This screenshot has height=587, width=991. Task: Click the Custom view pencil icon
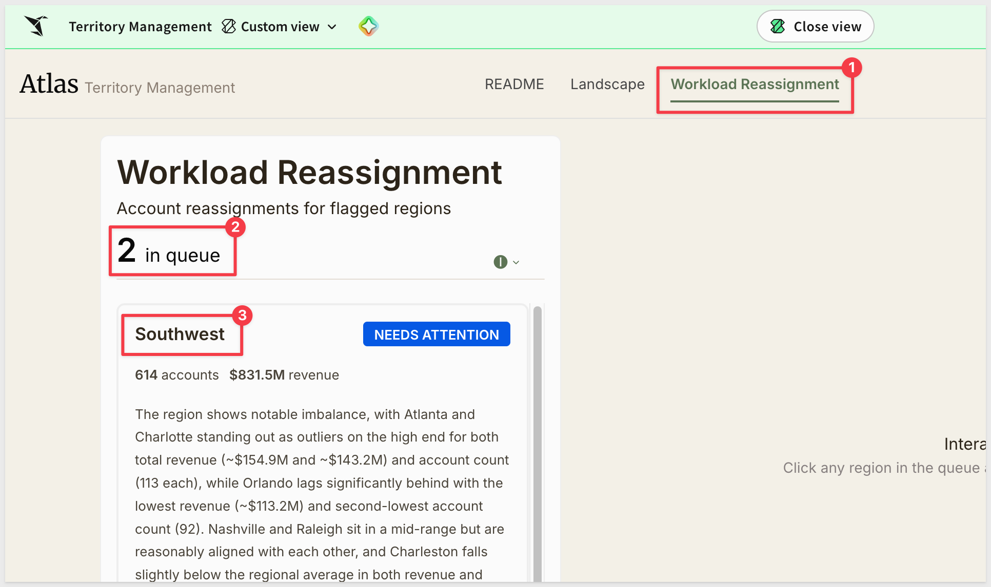coord(229,26)
